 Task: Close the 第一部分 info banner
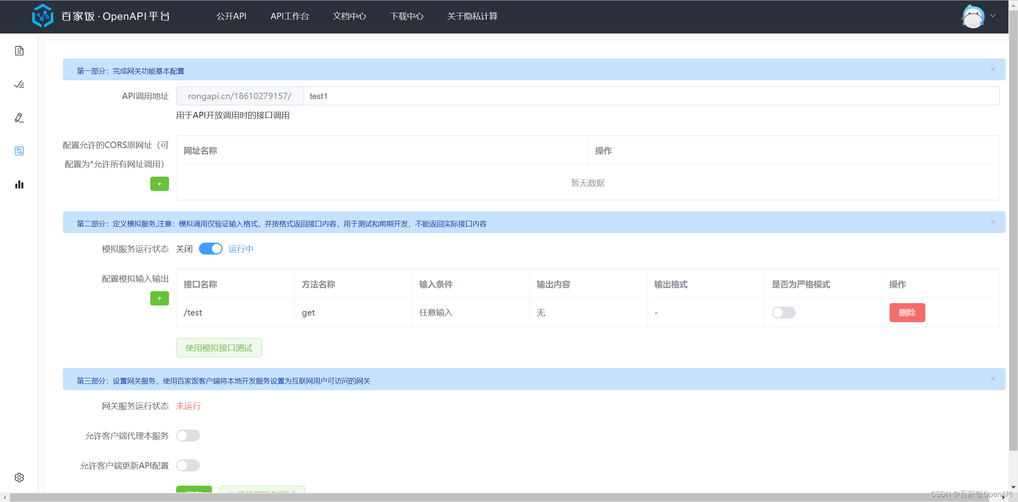[993, 69]
